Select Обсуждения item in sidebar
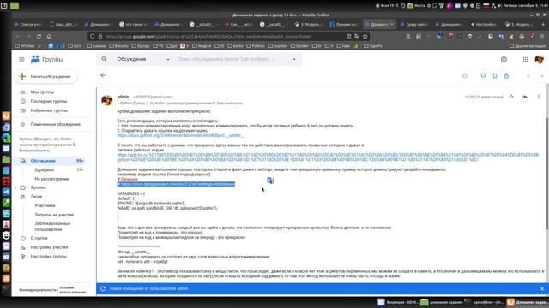 [x=51, y=161]
